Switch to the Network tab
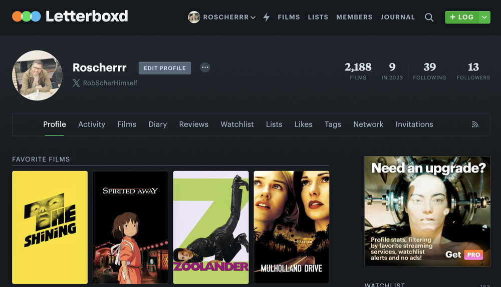 pos(368,124)
